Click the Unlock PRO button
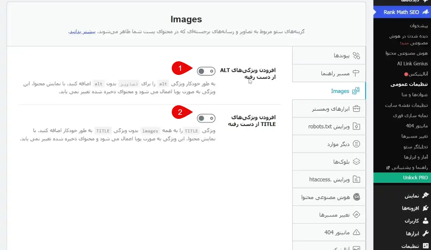 [x=402, y=178]
